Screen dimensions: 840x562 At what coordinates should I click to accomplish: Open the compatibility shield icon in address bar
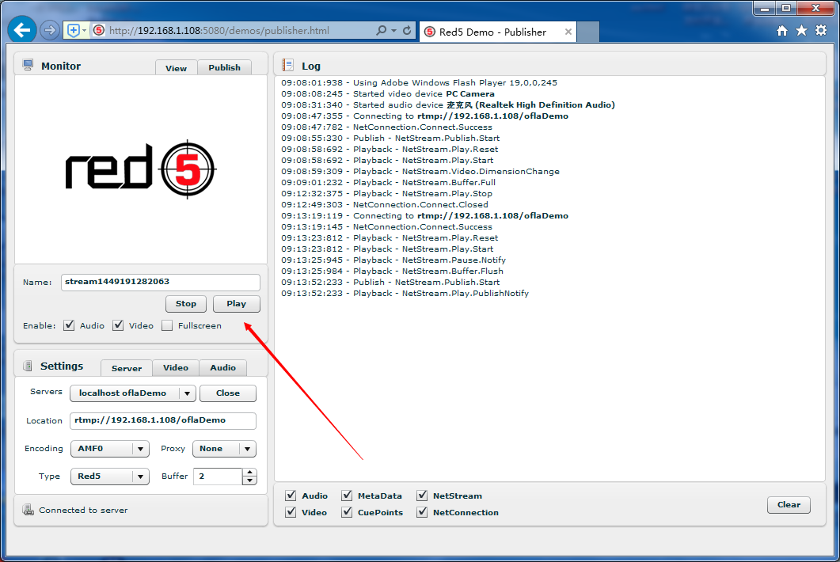(x=74, y=31)
